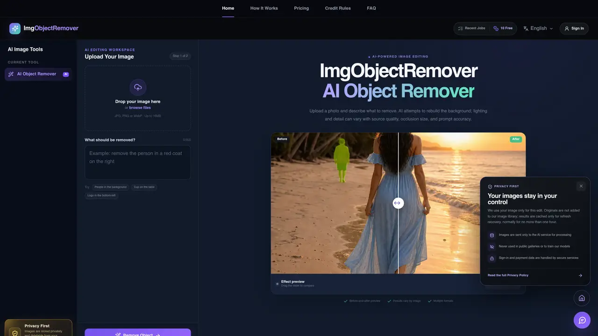
Task: Click the cloud upload icon in drop zone
Action: [x=138, y=87]
